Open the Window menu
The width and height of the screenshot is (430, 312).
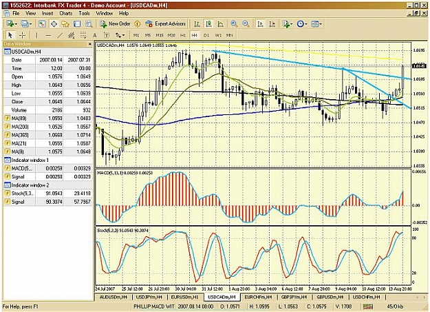(x=104, y=13)
